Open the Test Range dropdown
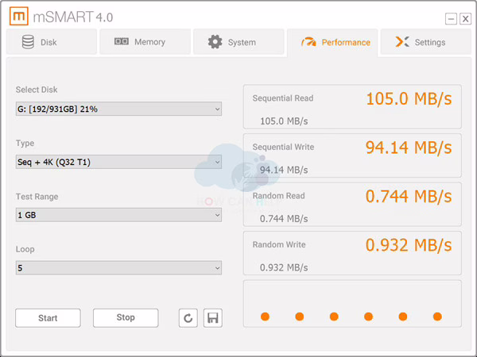The height and width of the screenshot is (357, 477). tap(118, 215)
